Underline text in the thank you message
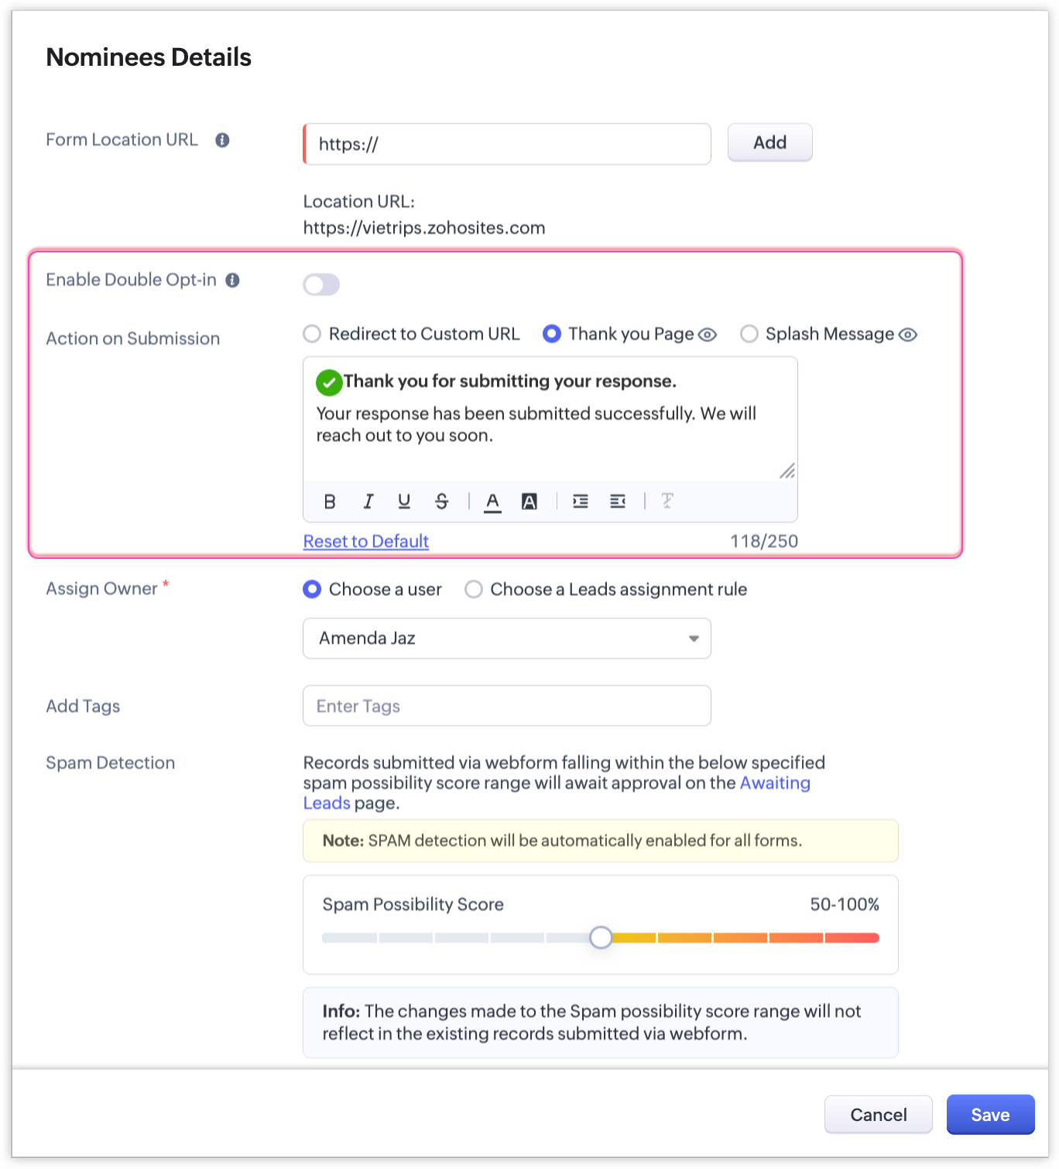This screenshot has width=1059, height=1169. [x=404, y=502]
